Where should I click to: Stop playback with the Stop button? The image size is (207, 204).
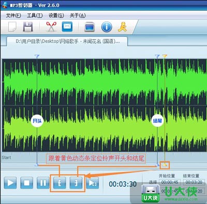coord(26,183)
